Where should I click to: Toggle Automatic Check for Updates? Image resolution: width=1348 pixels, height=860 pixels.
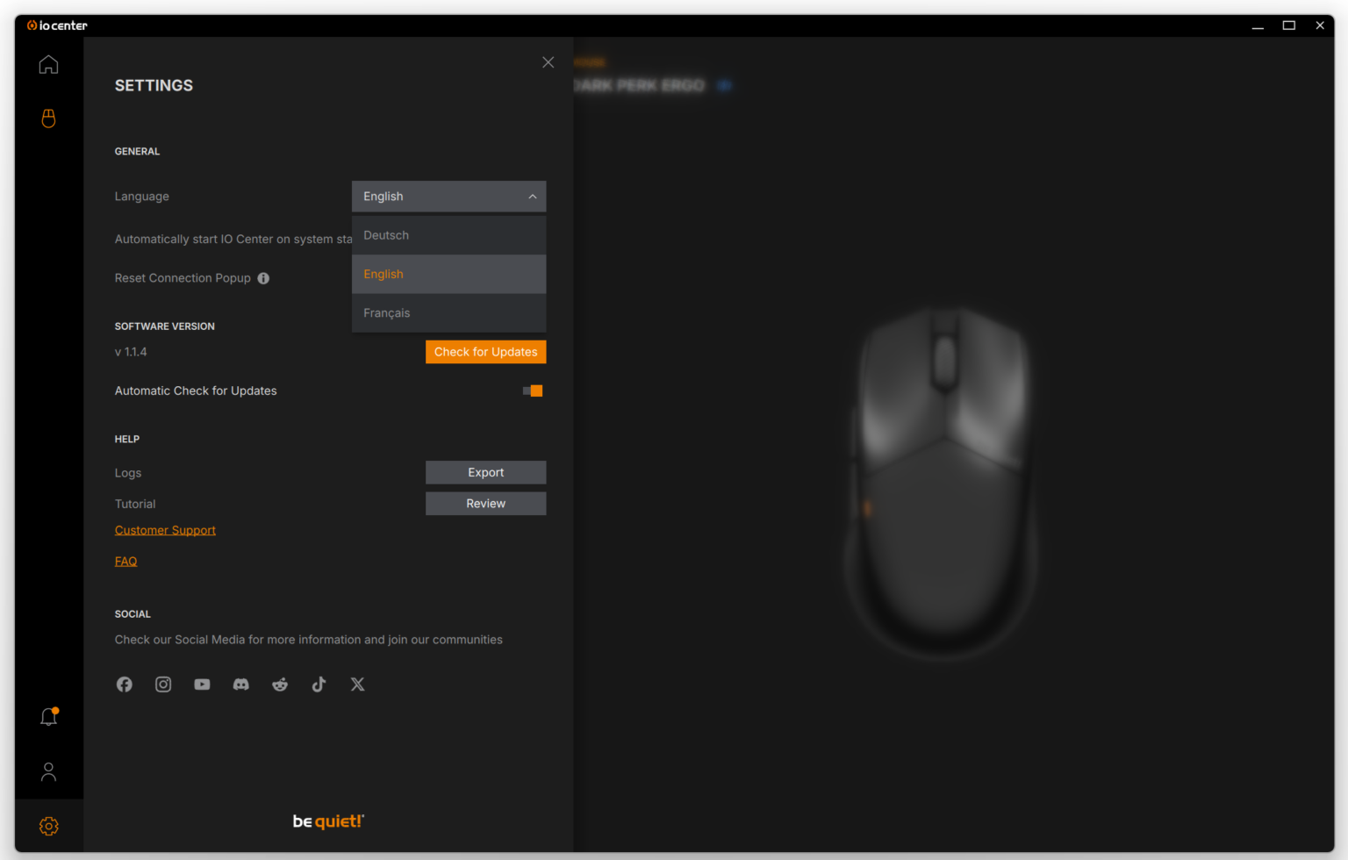pos(533,391)
